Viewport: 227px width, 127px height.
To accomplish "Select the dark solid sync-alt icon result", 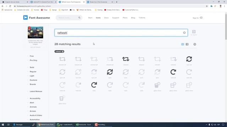I will pos(189,59).
